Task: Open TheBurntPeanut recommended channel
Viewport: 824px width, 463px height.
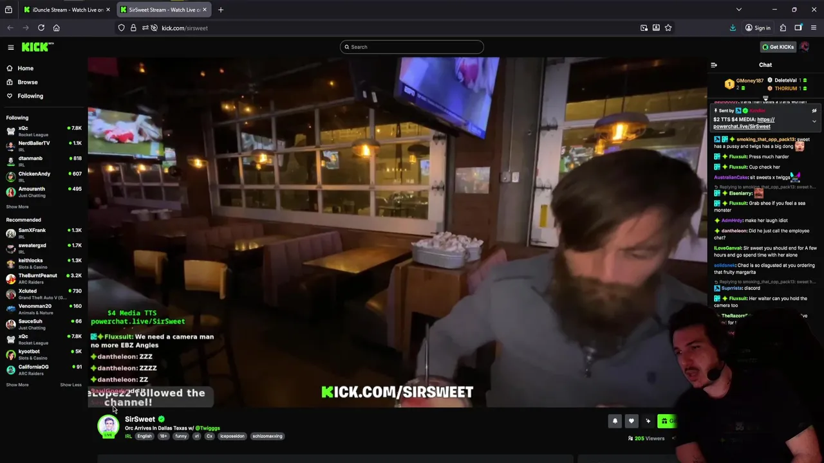Action: (44, 278)
